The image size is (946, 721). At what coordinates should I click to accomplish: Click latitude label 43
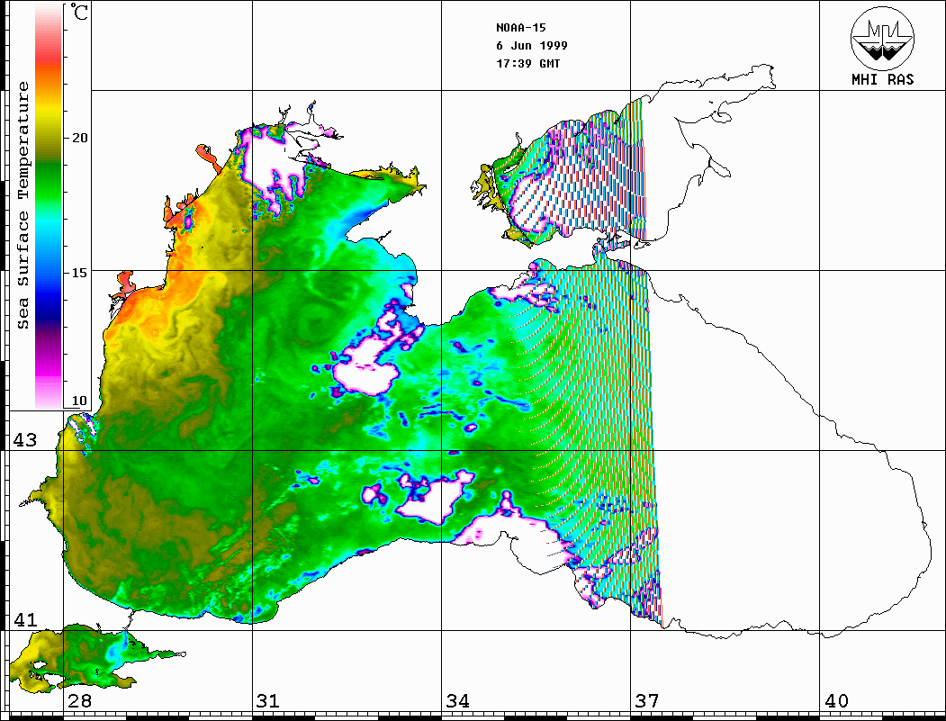tap(24, 440)
